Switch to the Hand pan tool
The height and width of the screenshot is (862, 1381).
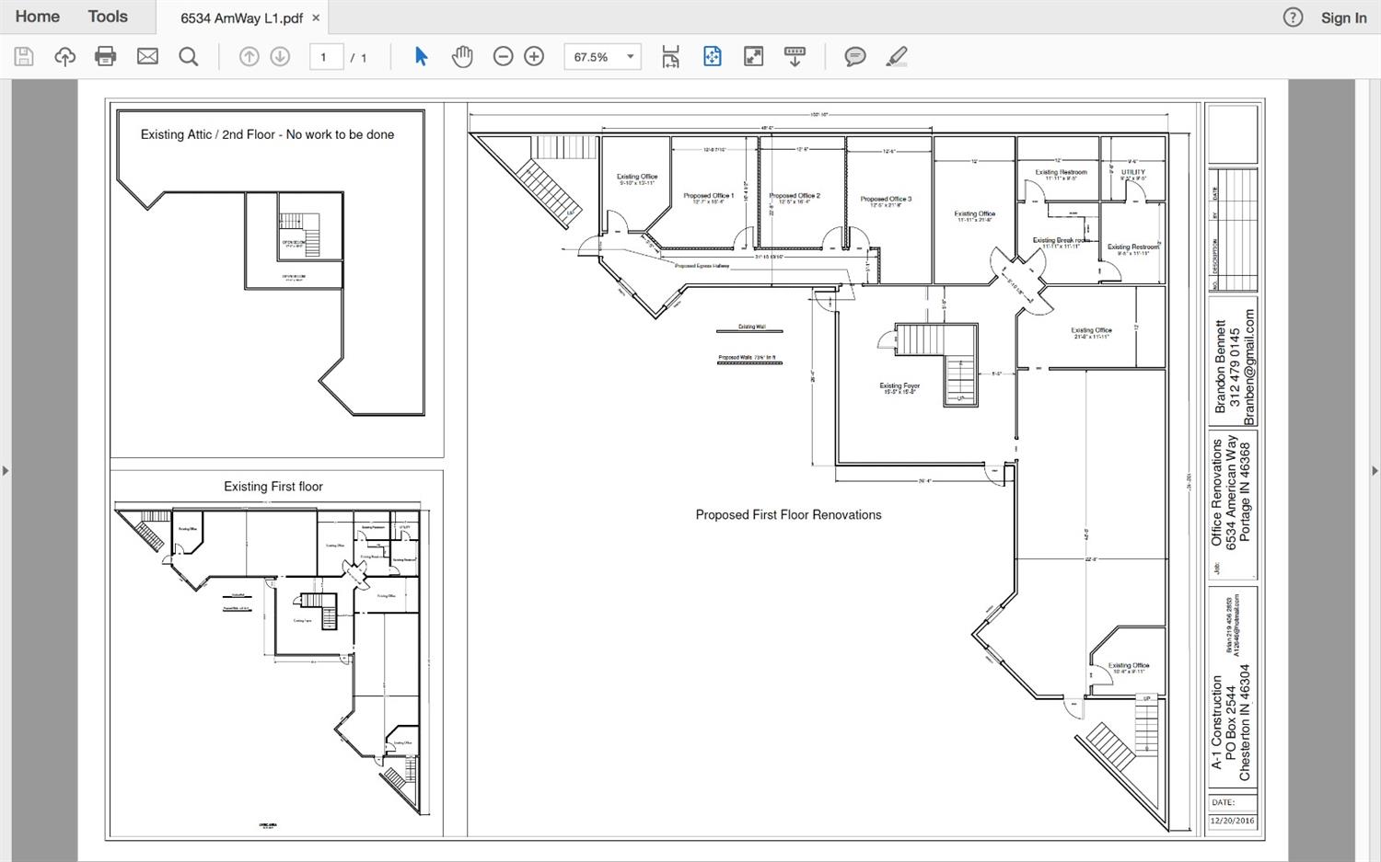(x=462, y=57)
